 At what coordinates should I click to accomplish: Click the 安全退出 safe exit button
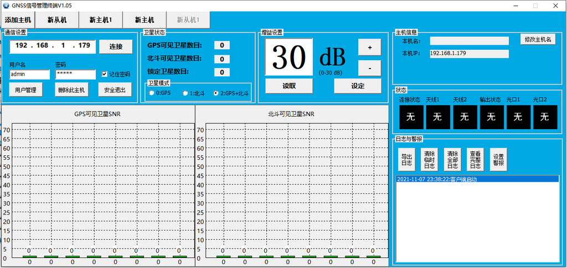(115, 90)
